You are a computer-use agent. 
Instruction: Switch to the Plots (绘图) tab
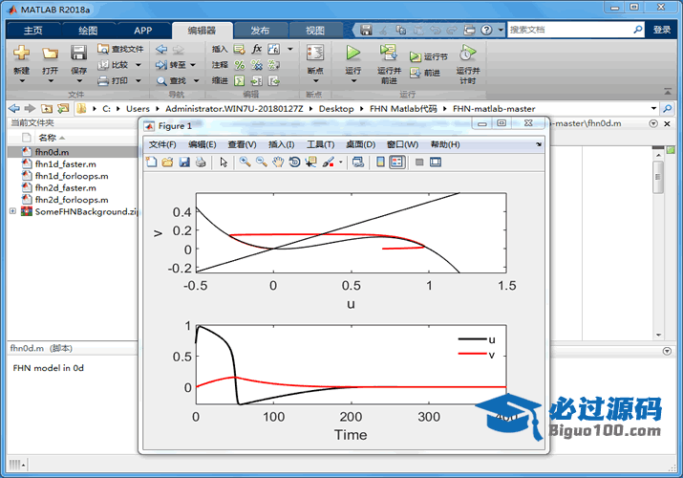tap(88, 31)
